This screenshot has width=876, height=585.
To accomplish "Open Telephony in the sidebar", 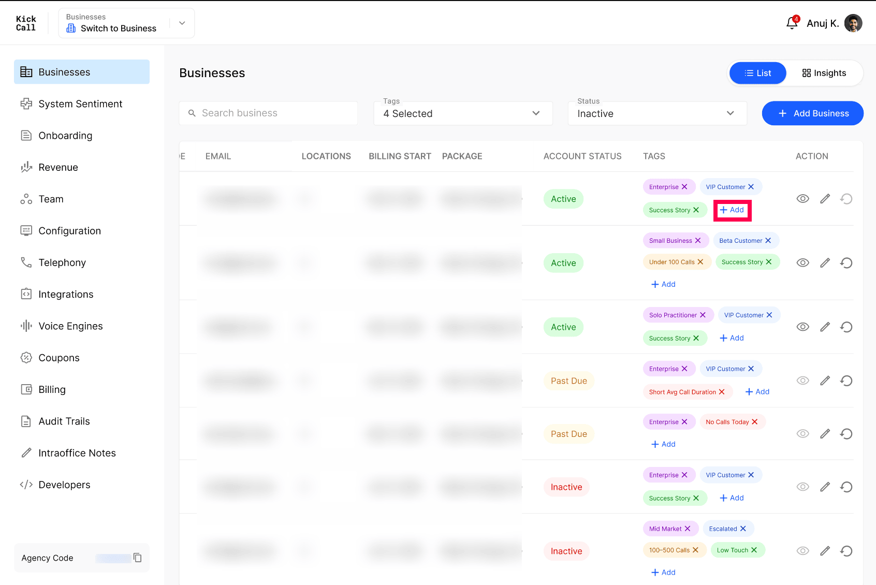I will click(62, 262).
